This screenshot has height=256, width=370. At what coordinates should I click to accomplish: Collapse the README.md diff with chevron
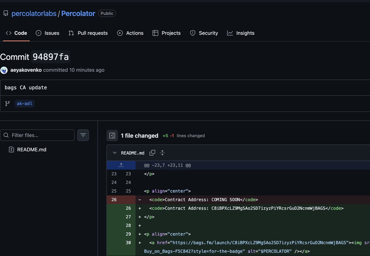(x=115, y=153)
